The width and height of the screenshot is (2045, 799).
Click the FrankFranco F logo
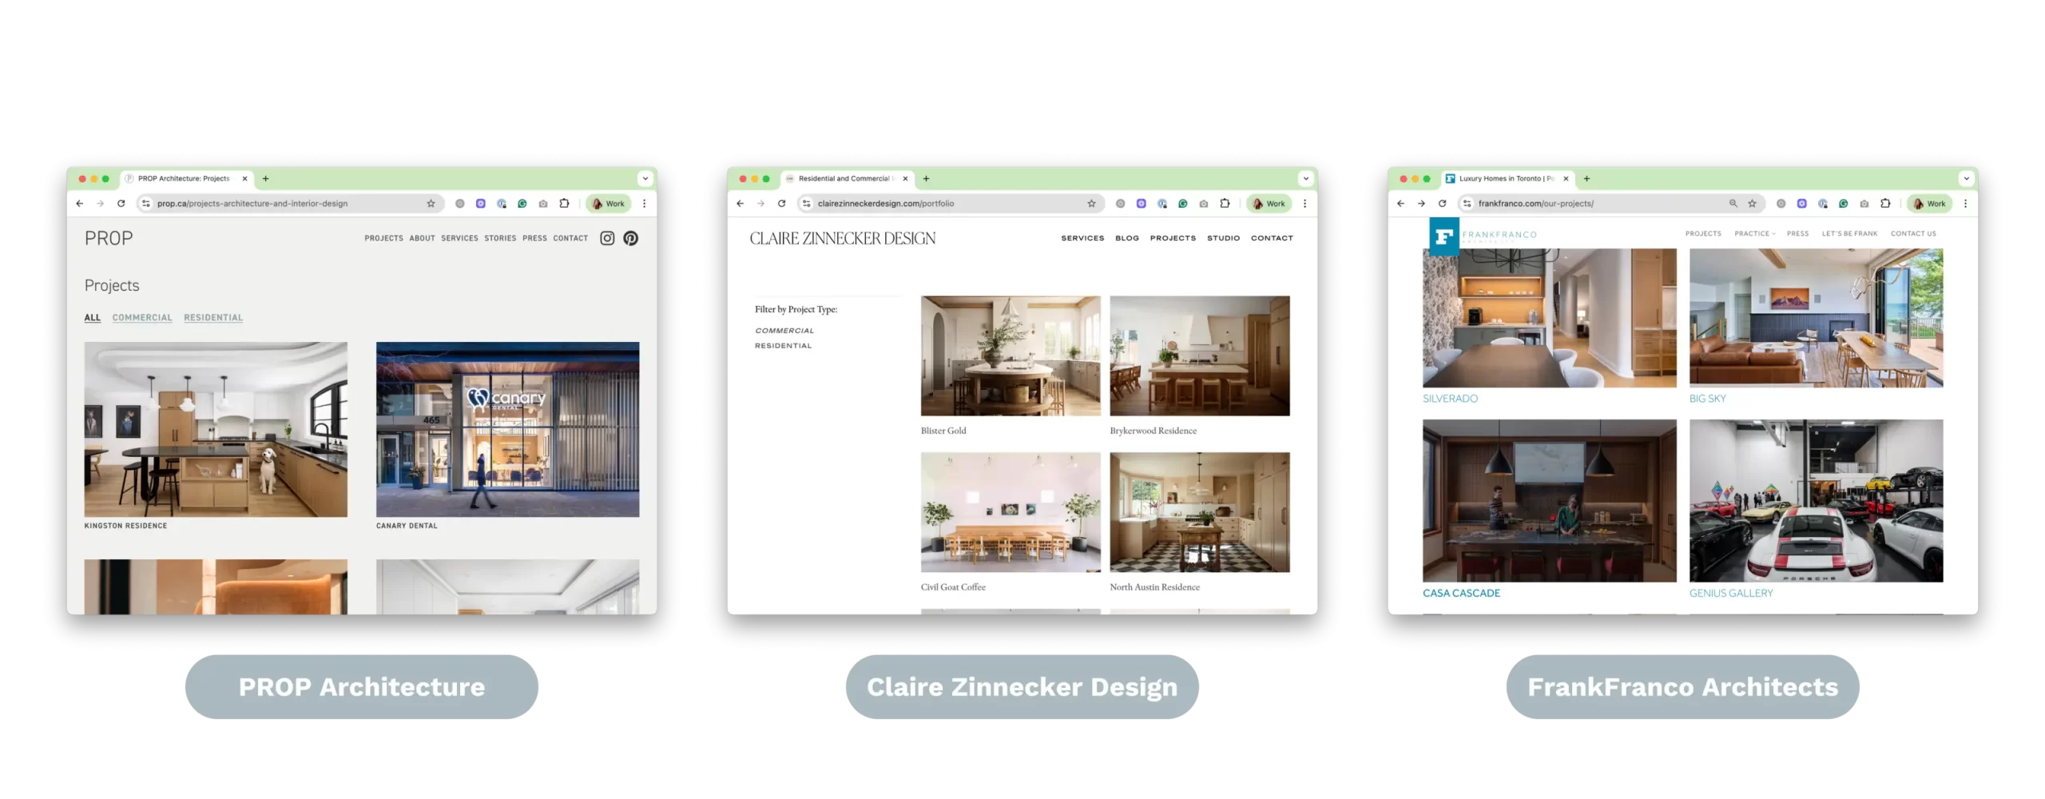click(1443, 237)
